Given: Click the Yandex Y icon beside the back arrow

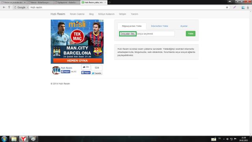Looking at the screenshot, I should [9, 7].
